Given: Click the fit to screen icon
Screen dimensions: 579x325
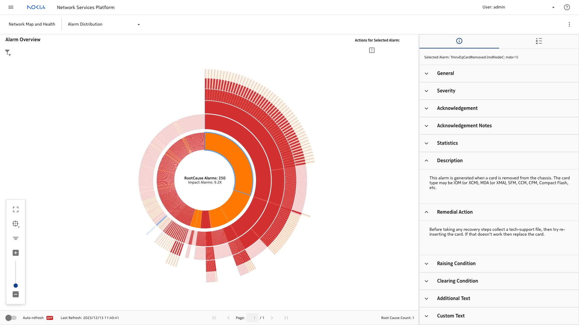Looking at the screenshot, I should click(16, 209).
